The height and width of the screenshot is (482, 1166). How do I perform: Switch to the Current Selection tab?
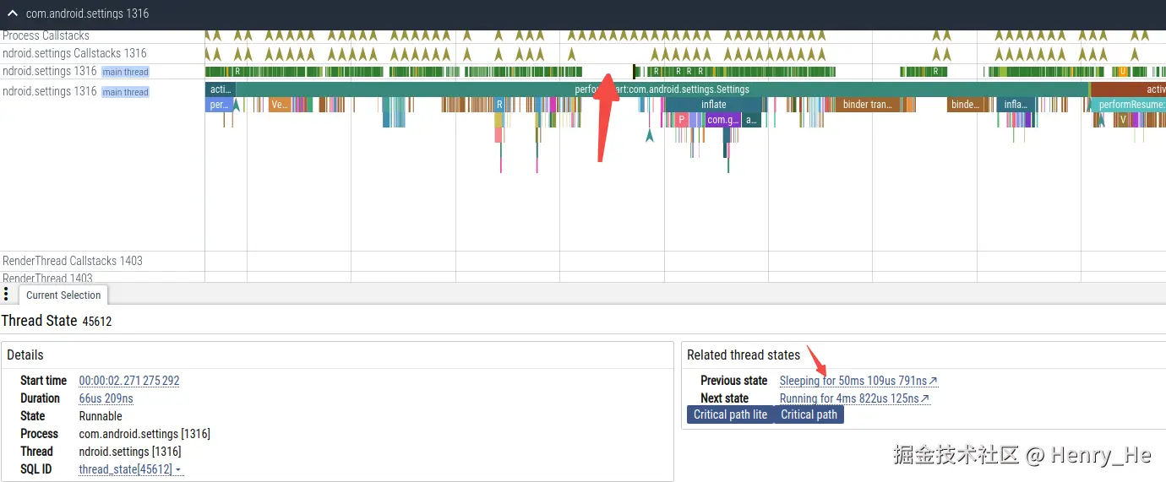[x=63, y=295]
